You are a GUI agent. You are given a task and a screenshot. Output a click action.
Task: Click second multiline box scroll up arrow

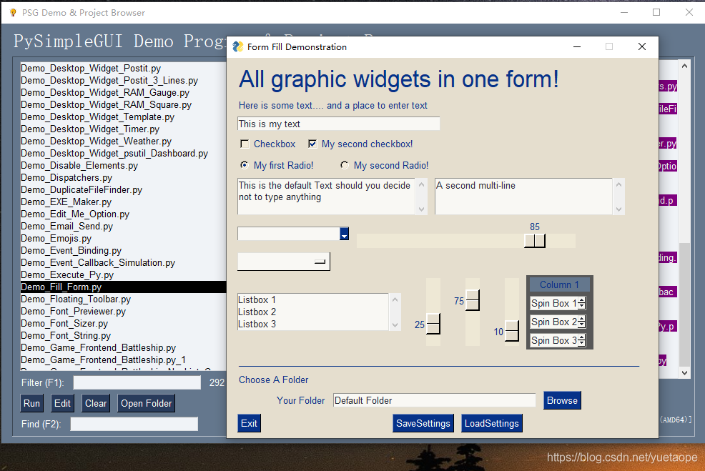click(x=618, y=184)
